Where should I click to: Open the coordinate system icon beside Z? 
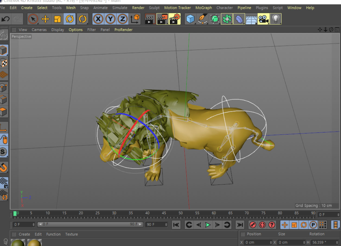135,19
